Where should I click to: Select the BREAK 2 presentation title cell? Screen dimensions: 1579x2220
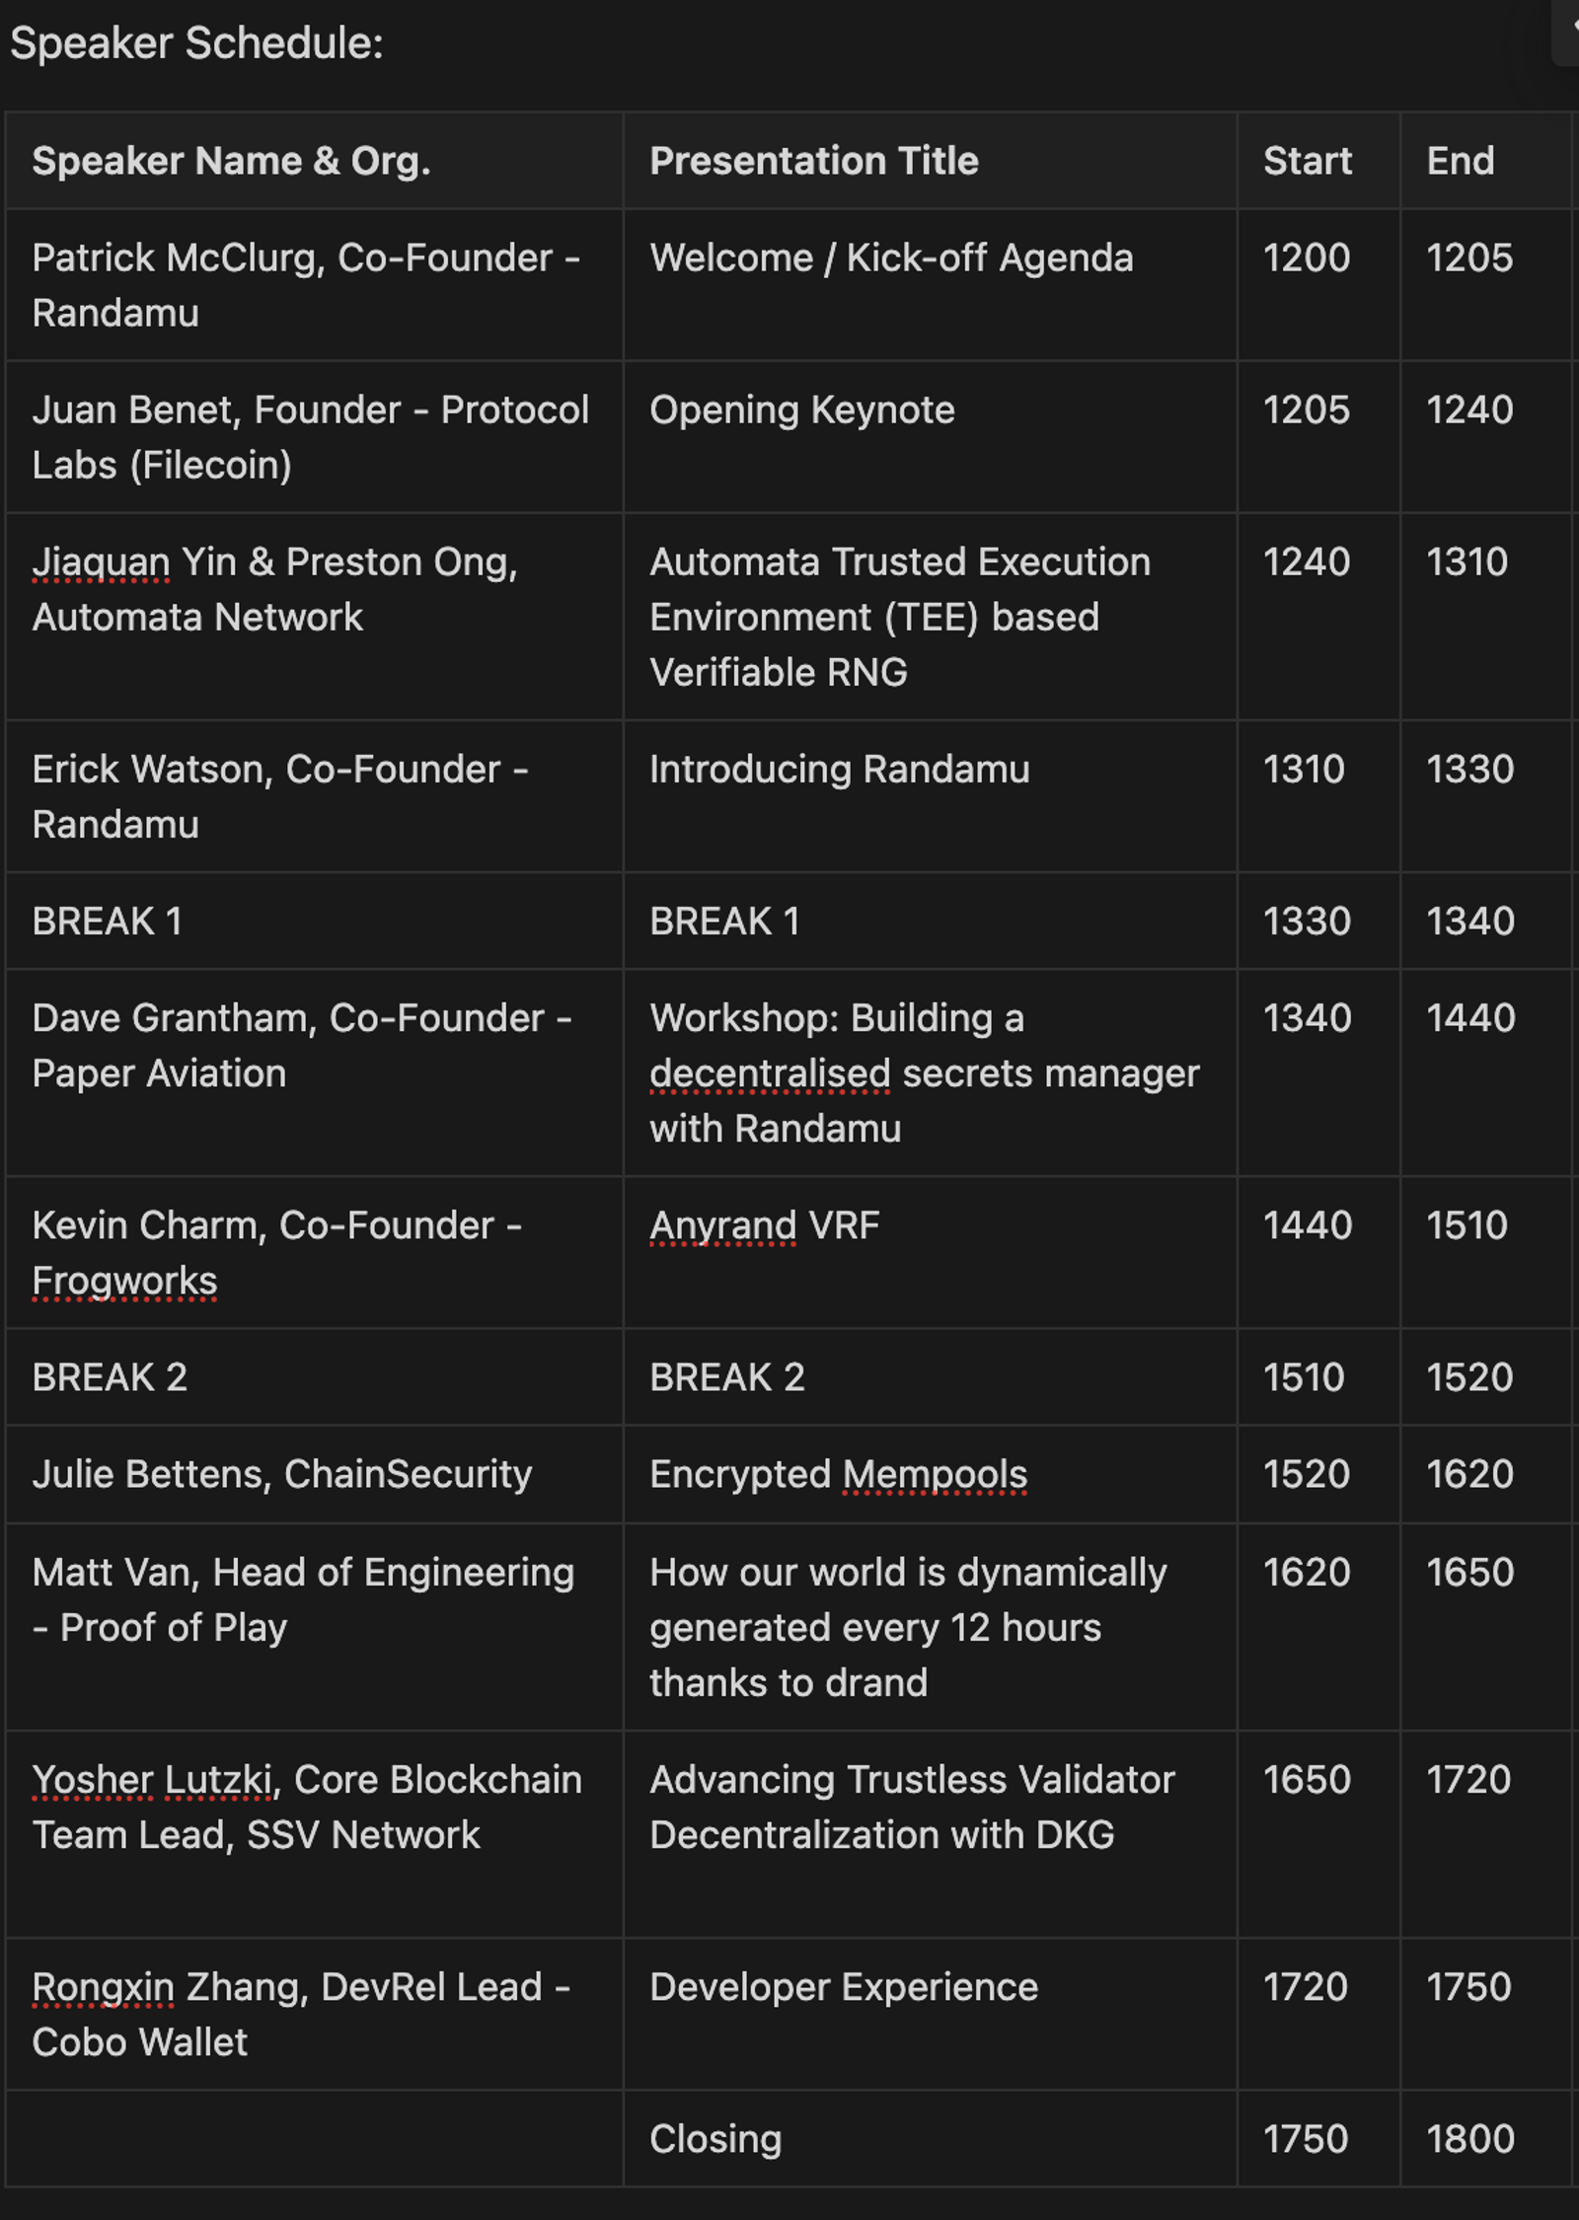pyautogui.click(x=930, y=1376)
